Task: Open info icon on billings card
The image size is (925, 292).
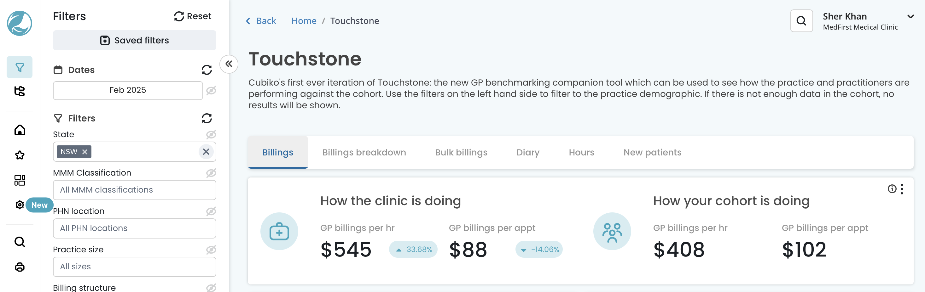Action: [892, 189]
